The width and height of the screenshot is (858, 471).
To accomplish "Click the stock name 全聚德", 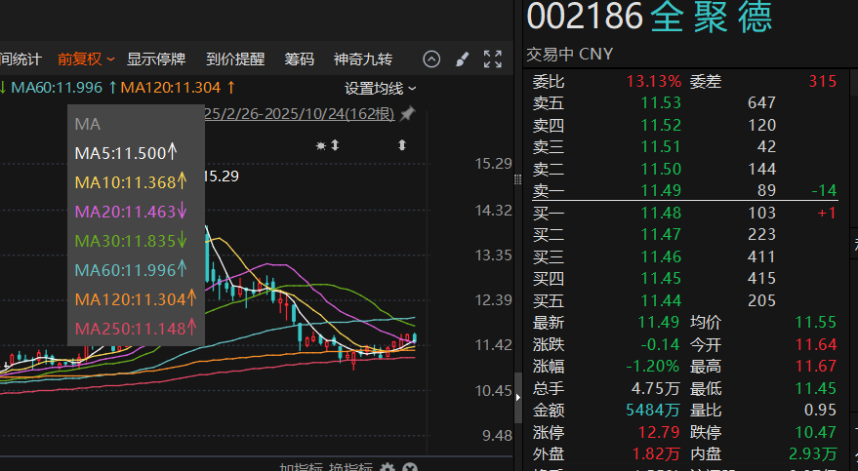I will click(712, 17).
